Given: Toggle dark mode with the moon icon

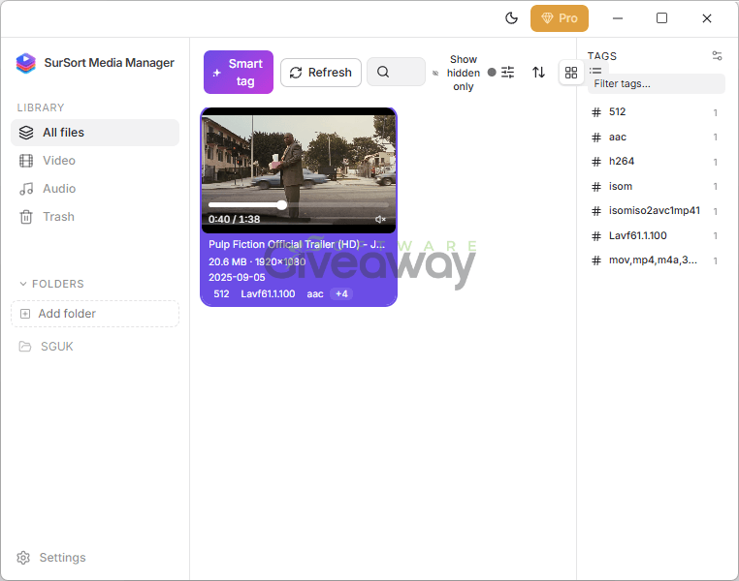Looking at the screenshot, I should click(x=511, y=18).
